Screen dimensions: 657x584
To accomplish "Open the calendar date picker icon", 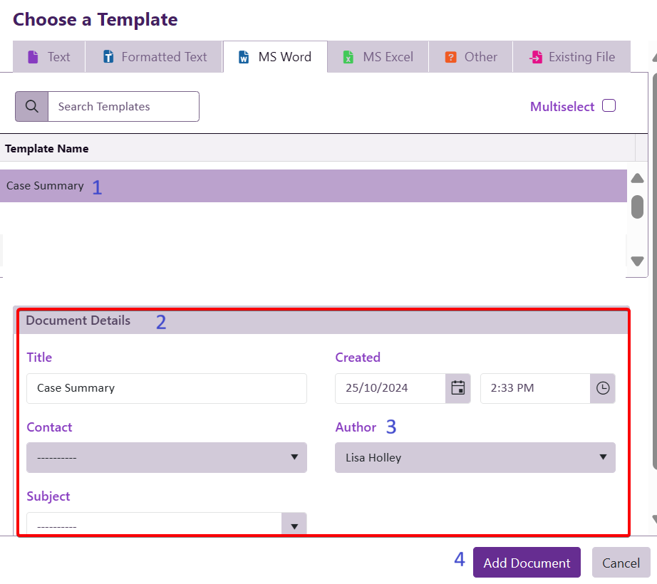I will (x=458, y=388).
